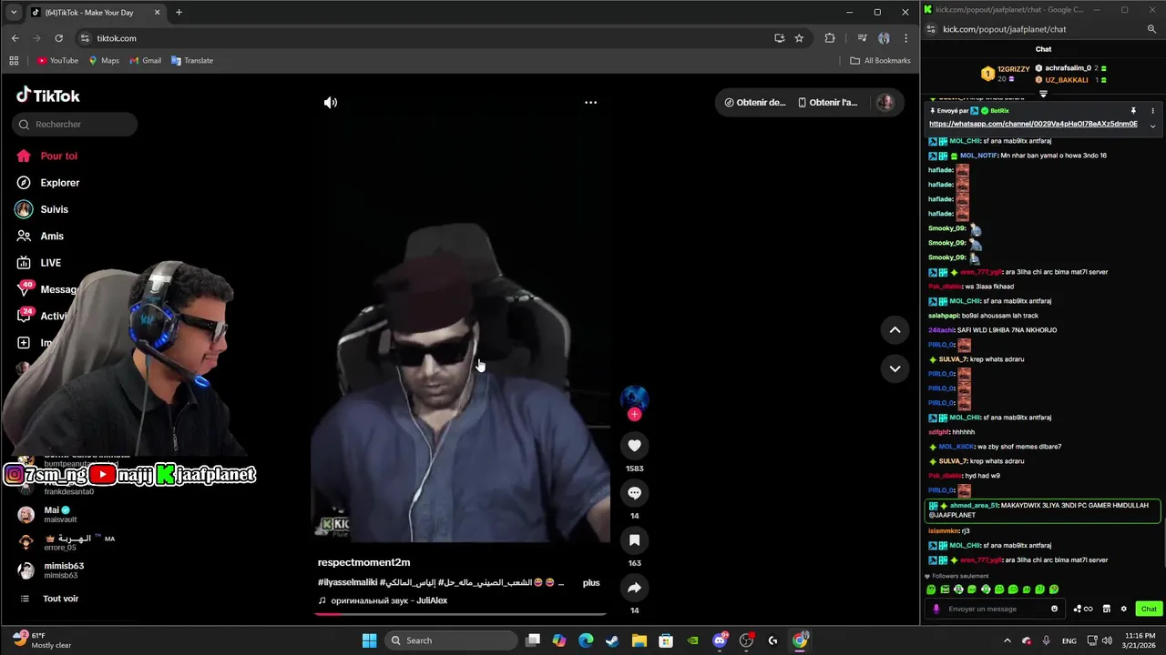The height and width of the screenshot is (655, 1166).
Task: Send message with green Chat button
Action: click(x=1149, y=609)
